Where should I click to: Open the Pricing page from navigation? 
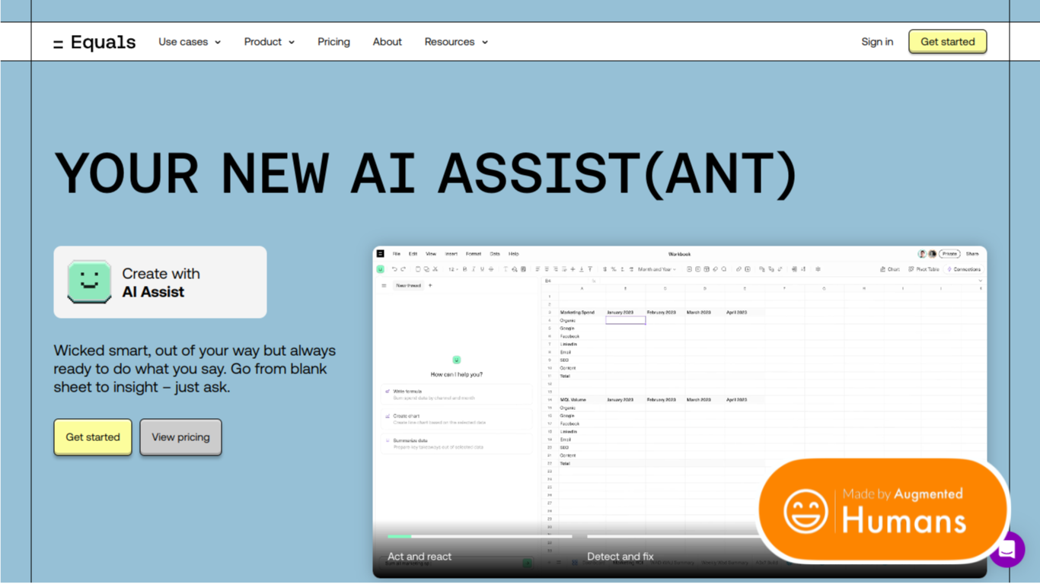[x=333, y=42]
